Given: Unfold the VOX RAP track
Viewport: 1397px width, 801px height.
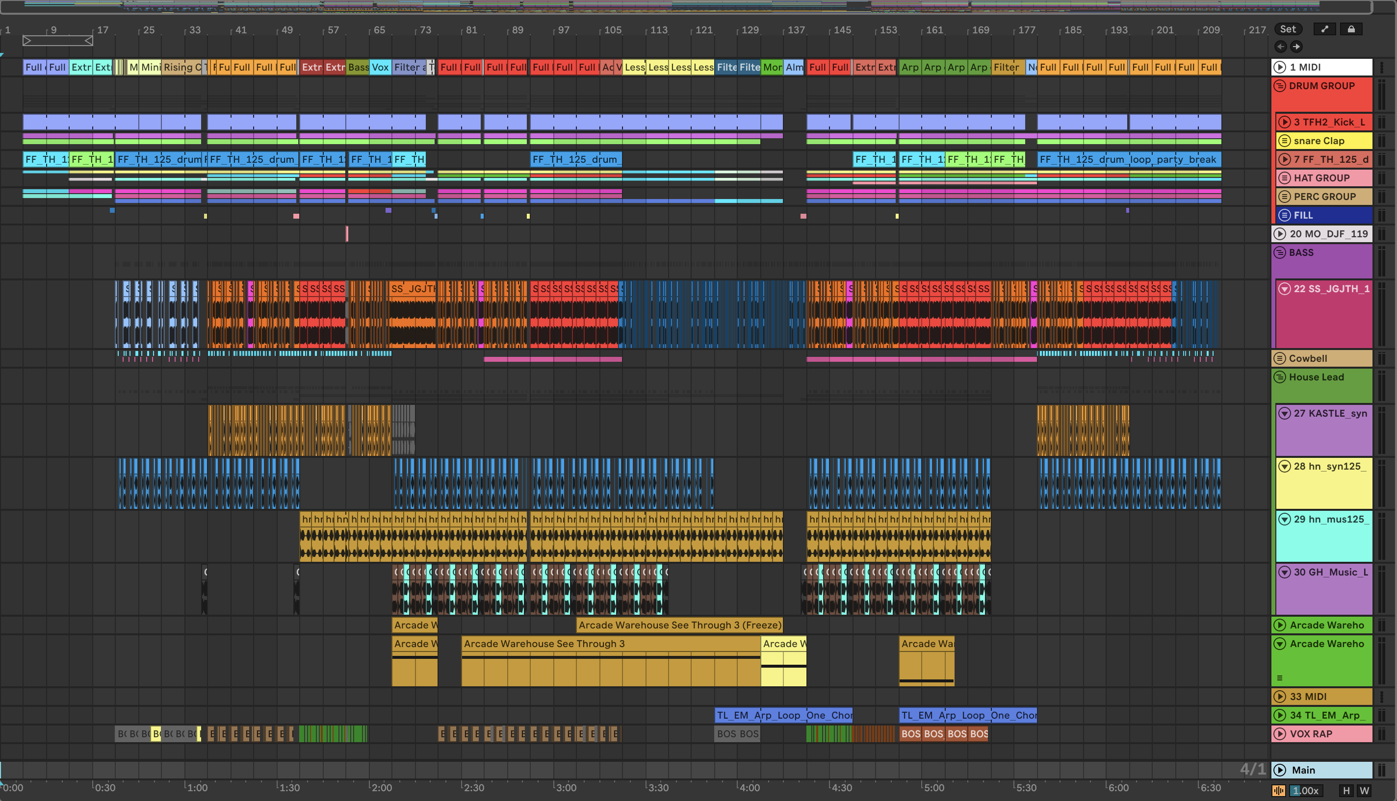Looking at the screenshot, I should click(x=1280, y=734).
